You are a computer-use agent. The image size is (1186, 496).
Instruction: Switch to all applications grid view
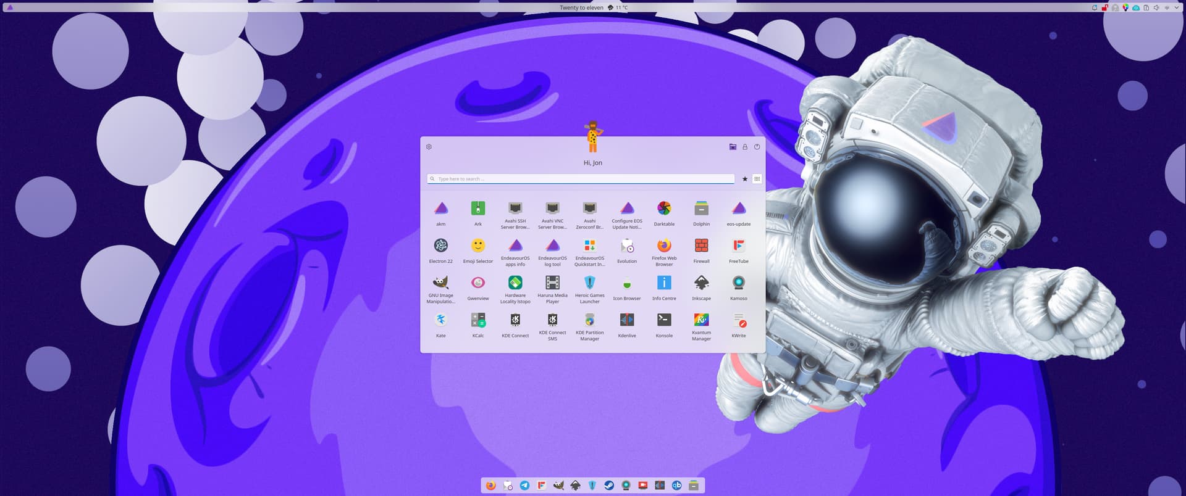tap(757, 179)
